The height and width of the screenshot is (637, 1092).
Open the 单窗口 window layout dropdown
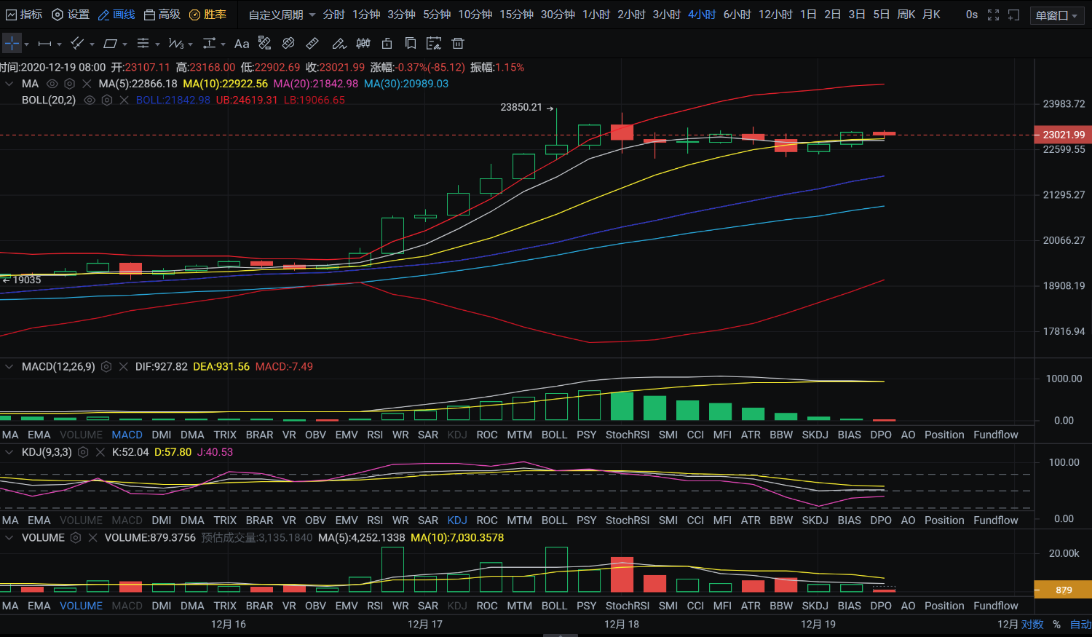pyautogui.click(x=1057, y=15)
